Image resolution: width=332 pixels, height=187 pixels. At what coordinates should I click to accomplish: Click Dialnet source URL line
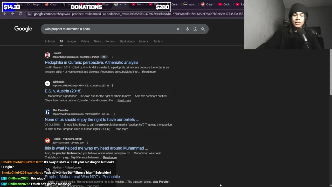[76, 57]
